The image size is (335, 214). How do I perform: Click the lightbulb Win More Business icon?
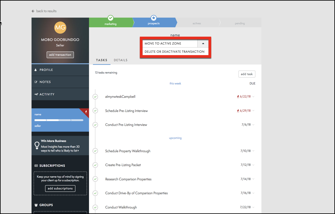pos(37,145)
